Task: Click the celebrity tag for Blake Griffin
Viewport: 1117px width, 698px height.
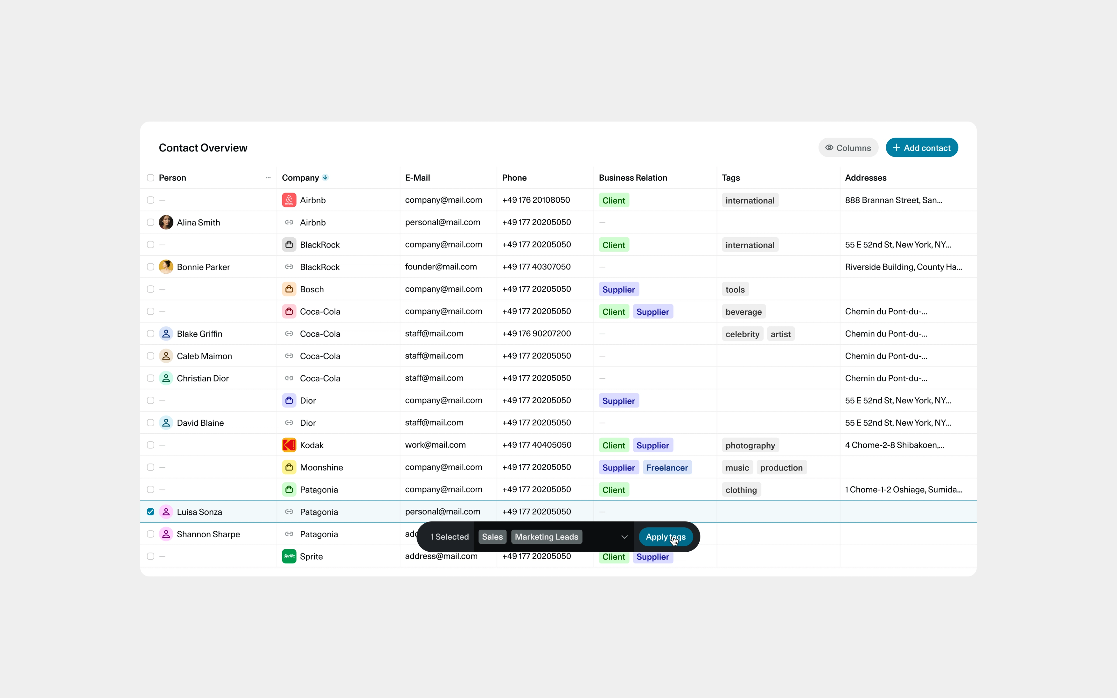Action: (x=742, y=334)
